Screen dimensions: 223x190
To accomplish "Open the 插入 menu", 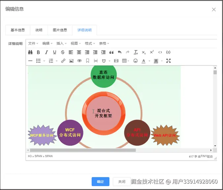I will 61,43.
